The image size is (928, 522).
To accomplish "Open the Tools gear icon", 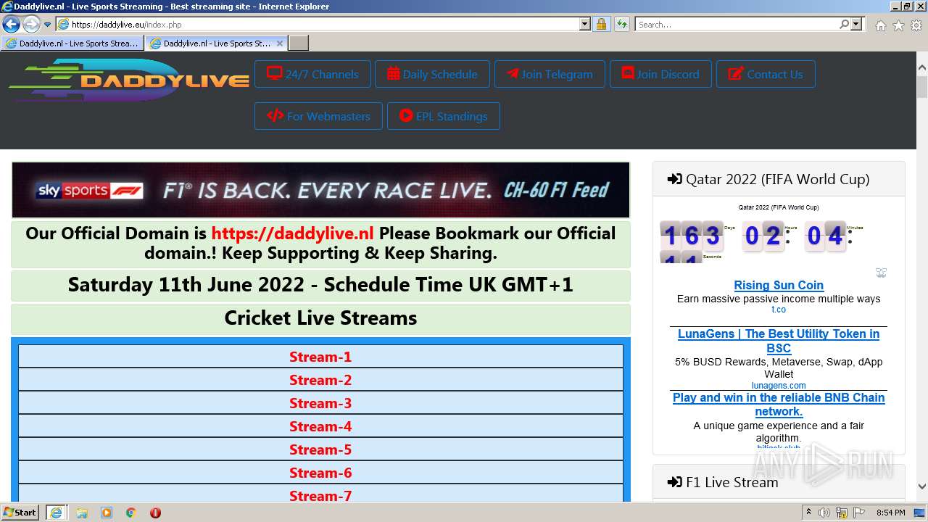I will 916,25.
